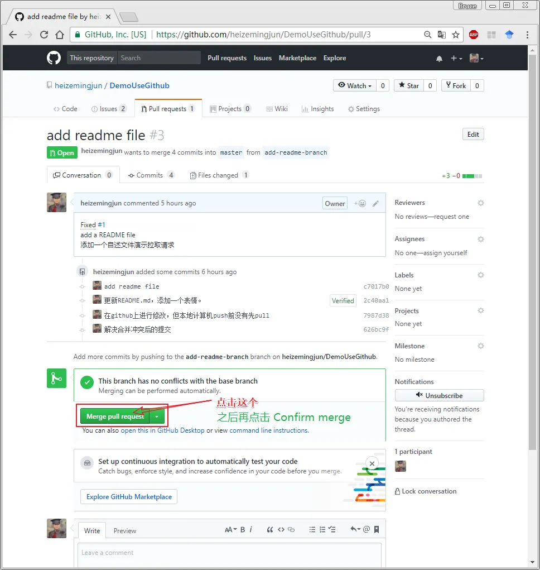Open the DemoUseGithub repository link

(139, 85)
